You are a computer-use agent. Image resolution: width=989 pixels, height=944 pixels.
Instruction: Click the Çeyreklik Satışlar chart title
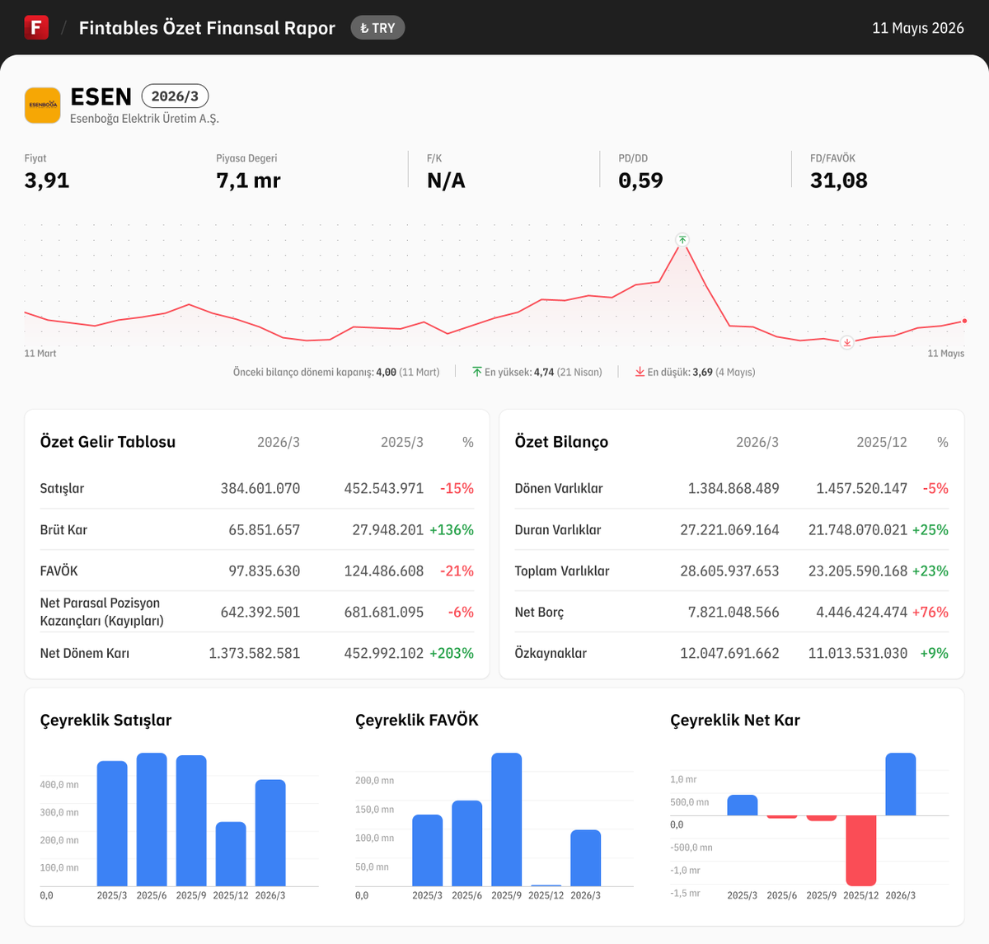coord(106,720)
